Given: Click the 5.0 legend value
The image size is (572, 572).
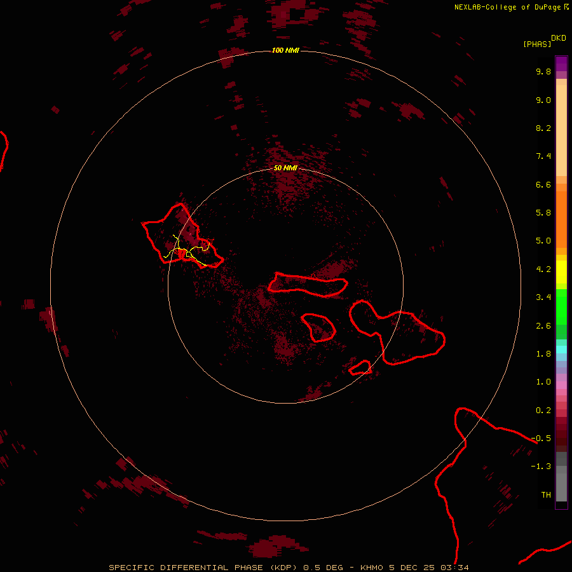Looking at the screenshot, I should click(543, 241).
